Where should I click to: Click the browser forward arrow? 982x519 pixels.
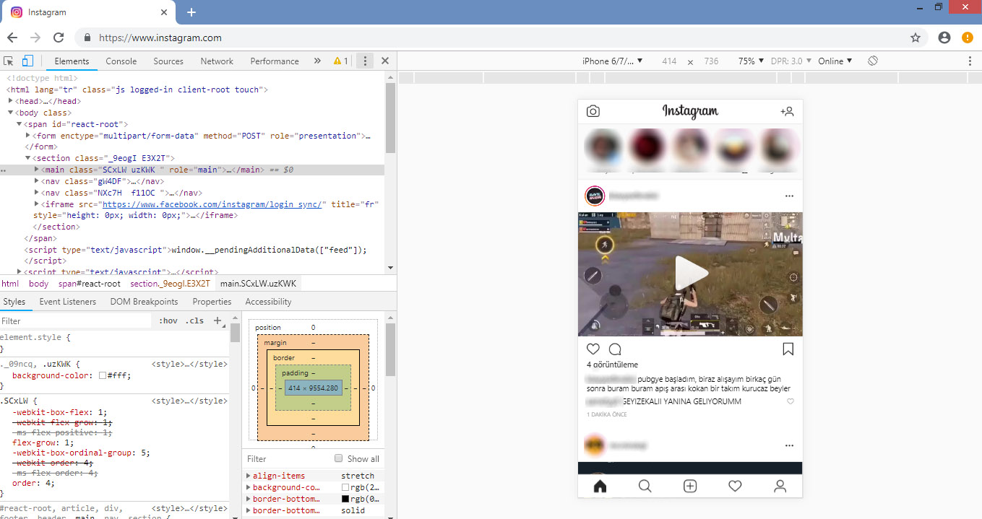[x=35, y=38]
